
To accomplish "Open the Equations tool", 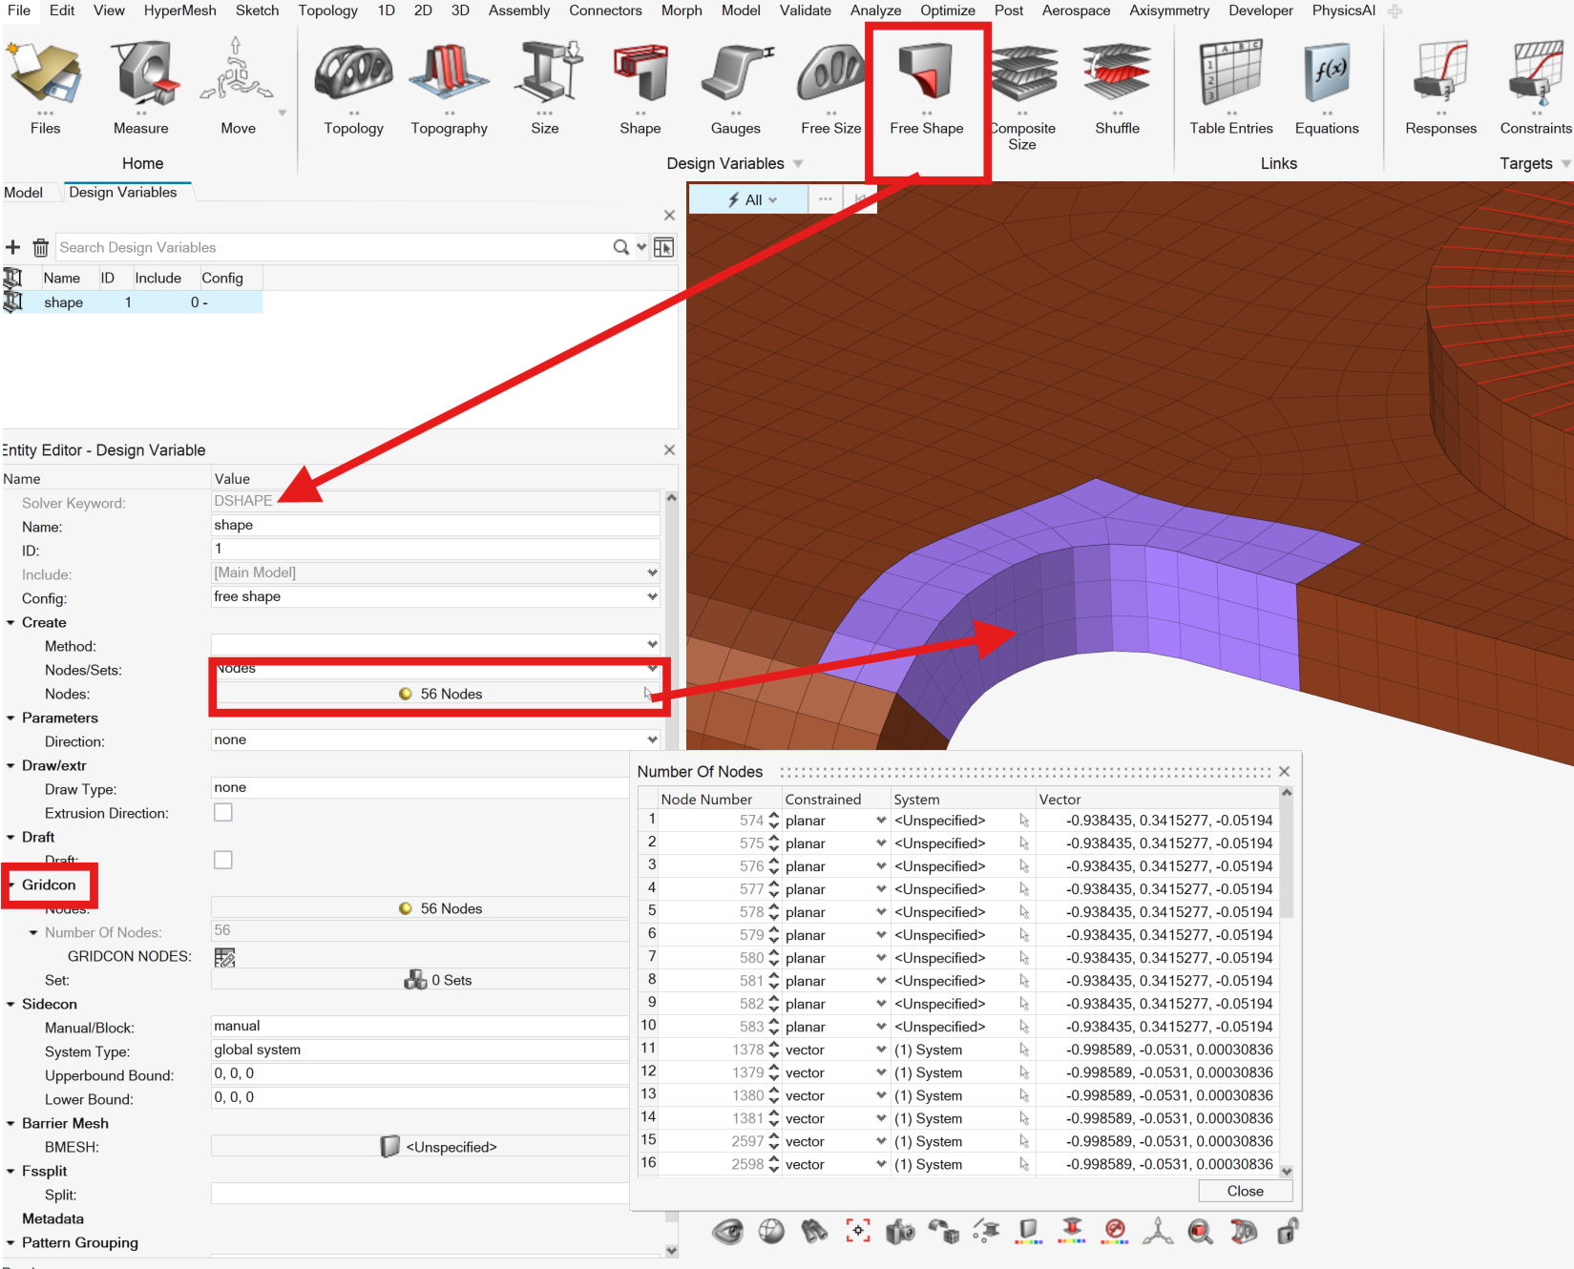I will [1327, 86].
